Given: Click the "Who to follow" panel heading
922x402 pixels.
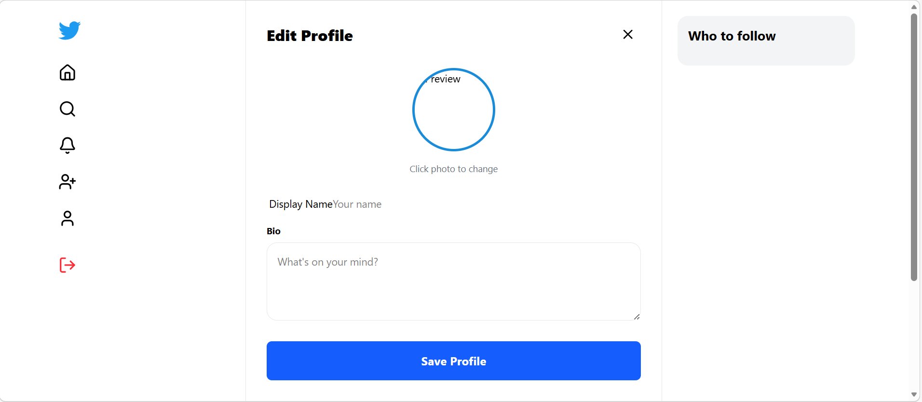Looking at the screenshot, I should (732, 36).
